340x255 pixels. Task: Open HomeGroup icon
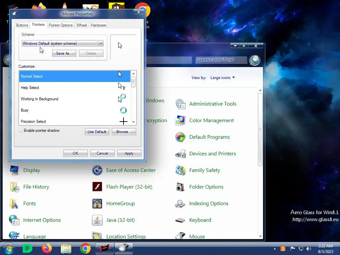point(97,204)
